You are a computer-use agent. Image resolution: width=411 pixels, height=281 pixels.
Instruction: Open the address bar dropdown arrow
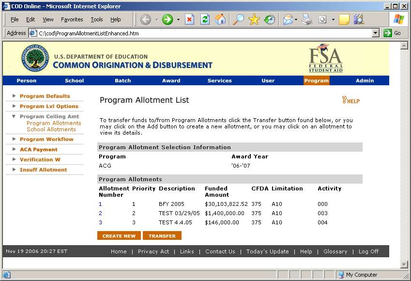(x=375, y=33)
